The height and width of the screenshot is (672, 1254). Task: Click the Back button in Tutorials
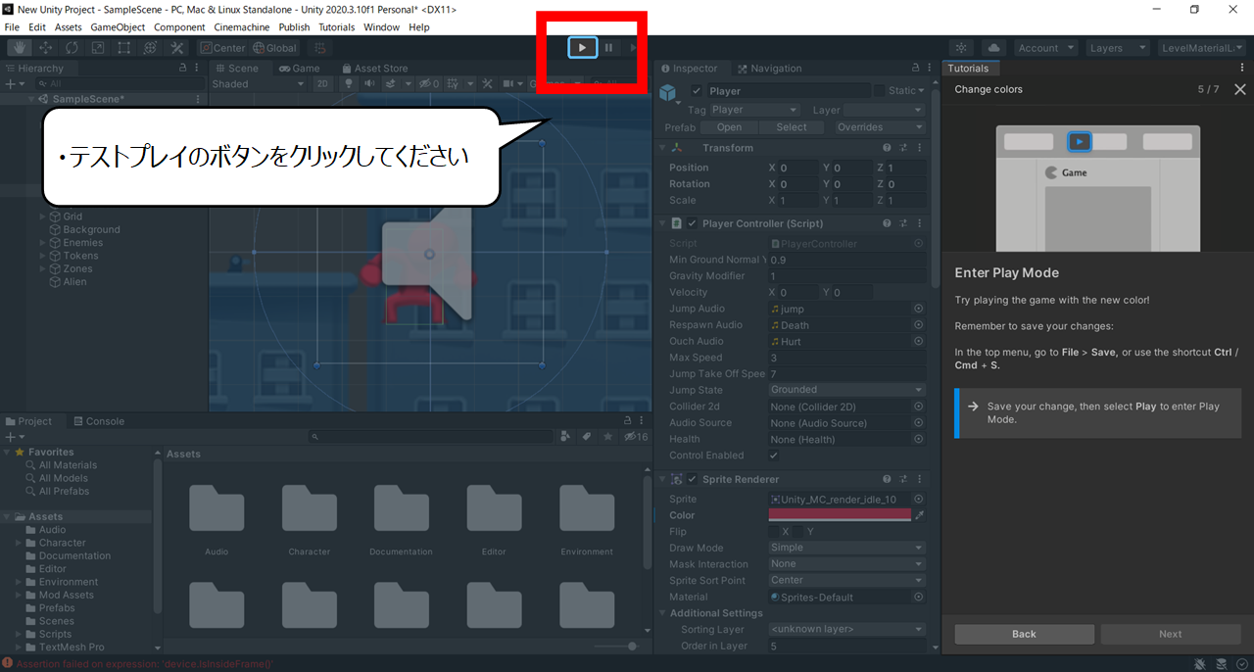click(x=1024, y=634)
